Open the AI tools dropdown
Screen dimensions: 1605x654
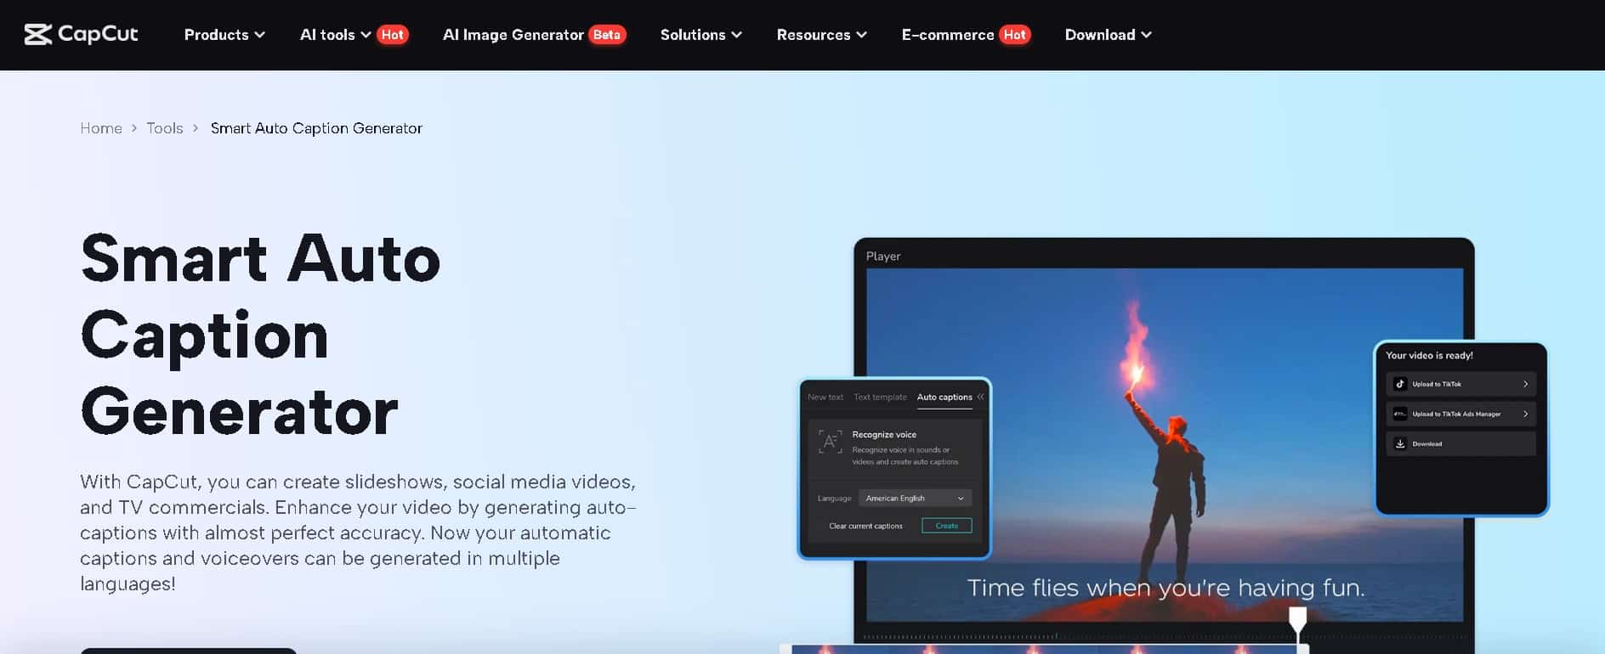(335, 35)
